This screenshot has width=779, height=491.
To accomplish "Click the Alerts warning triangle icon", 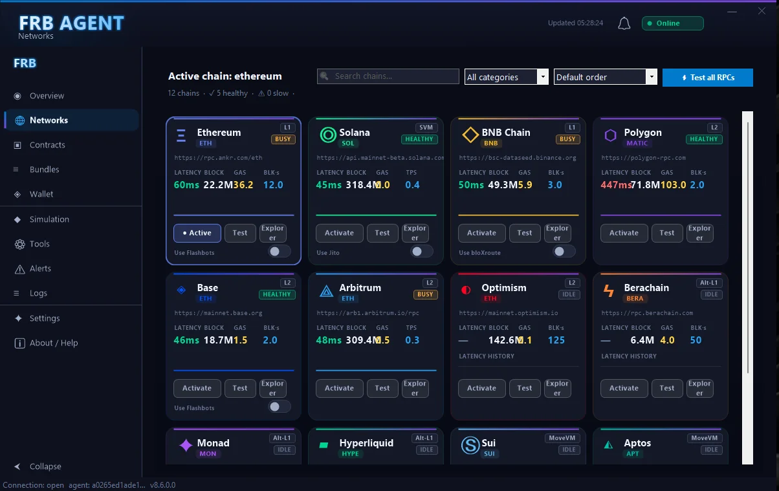I will point(19,268).
